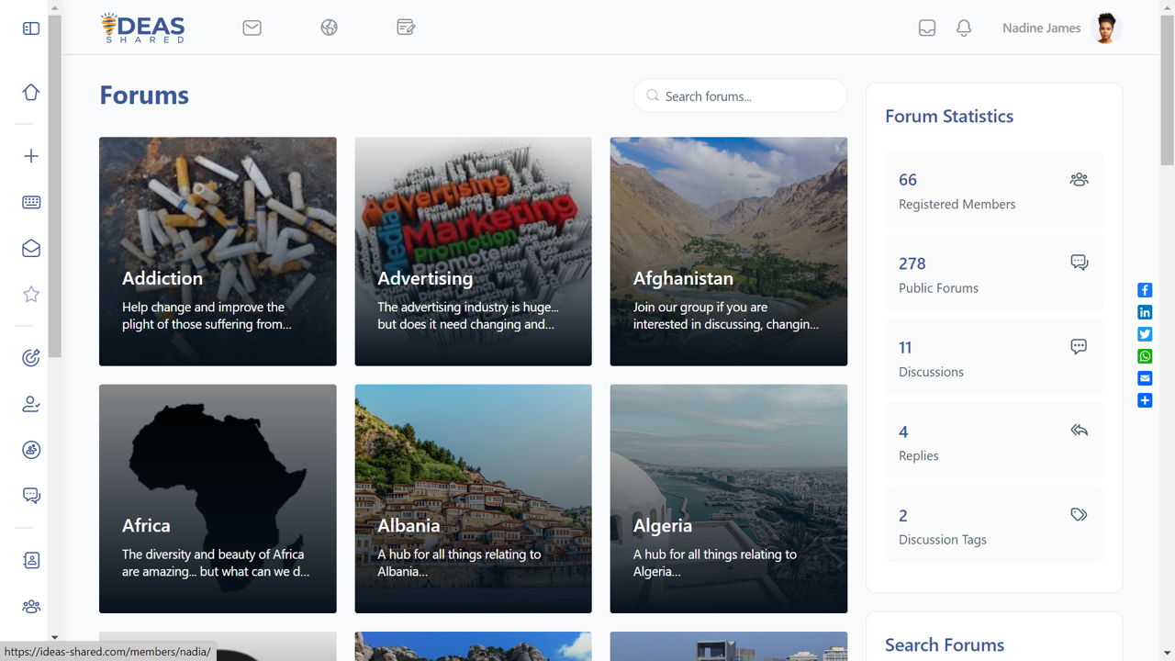Open the mail envelope icon in header

(x=252, y=28)
